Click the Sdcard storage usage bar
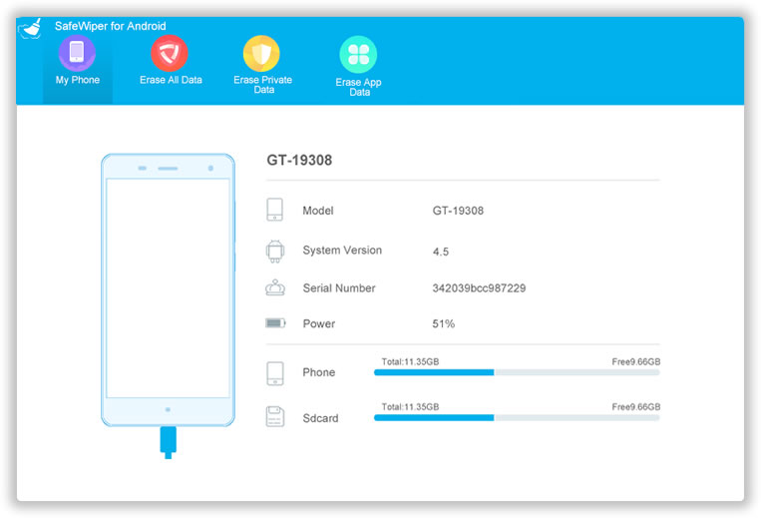The image size is (761, 518). click(x=516, y=417)
